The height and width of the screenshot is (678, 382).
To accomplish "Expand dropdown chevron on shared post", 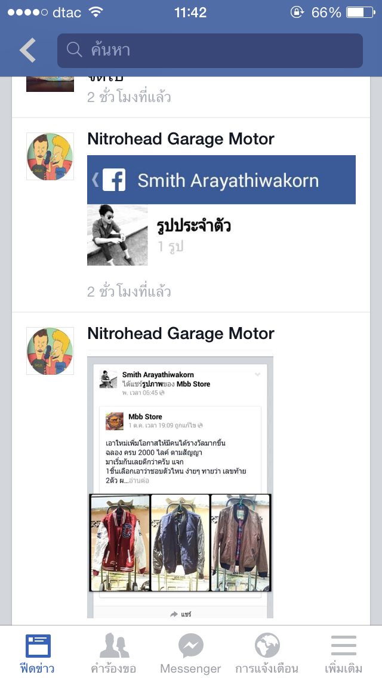I will point(258,374).
